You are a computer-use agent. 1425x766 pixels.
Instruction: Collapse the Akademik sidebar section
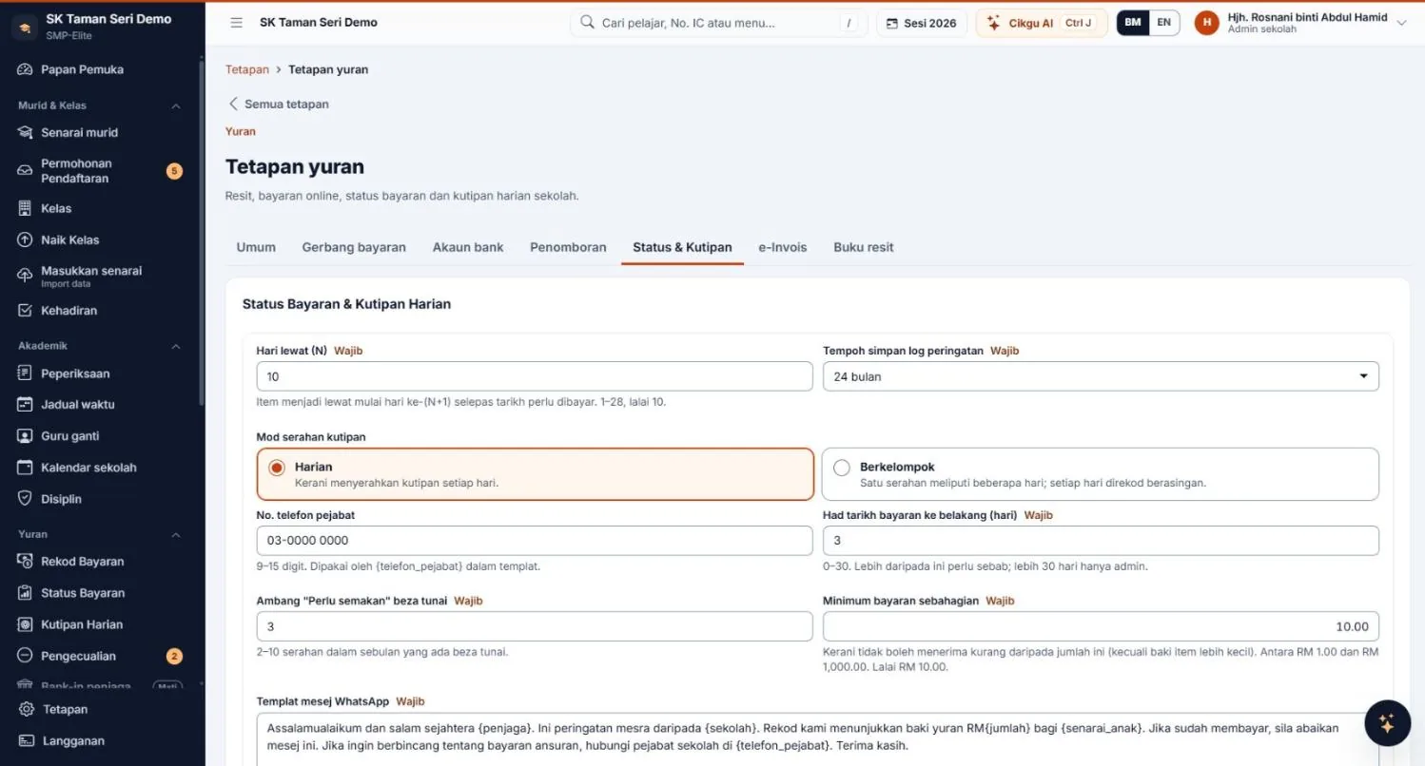point(176,346)
